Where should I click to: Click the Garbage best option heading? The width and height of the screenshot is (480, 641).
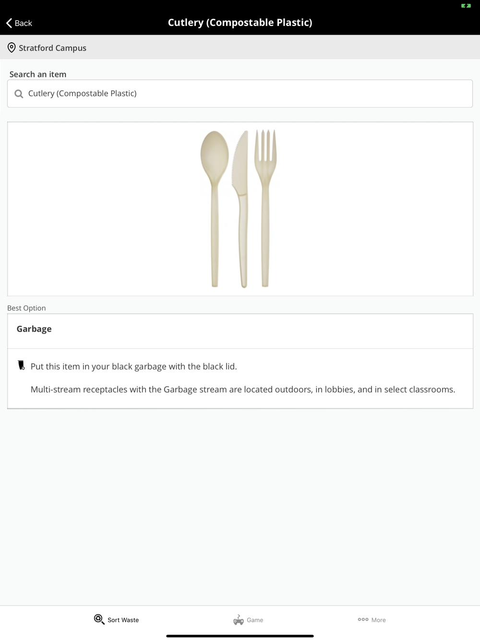pos(34,329)
